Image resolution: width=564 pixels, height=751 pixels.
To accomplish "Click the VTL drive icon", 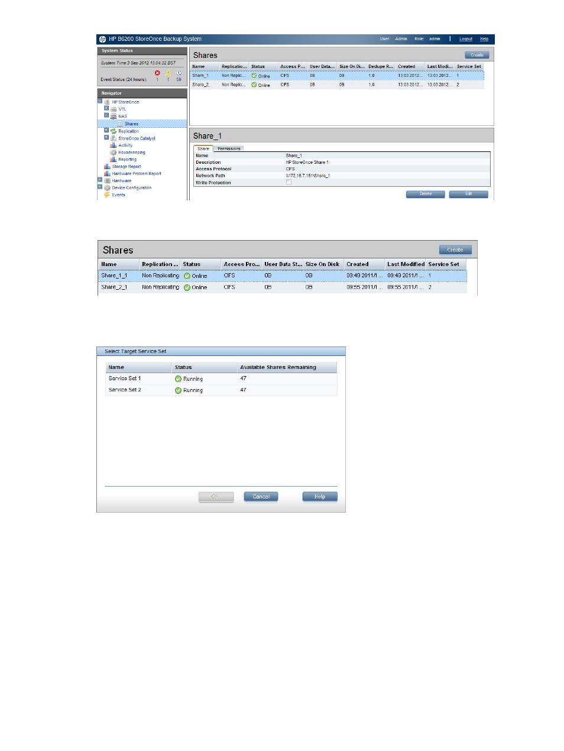I will 114,109.
